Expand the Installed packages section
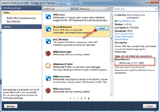160x112 pixels. [22, 8]
